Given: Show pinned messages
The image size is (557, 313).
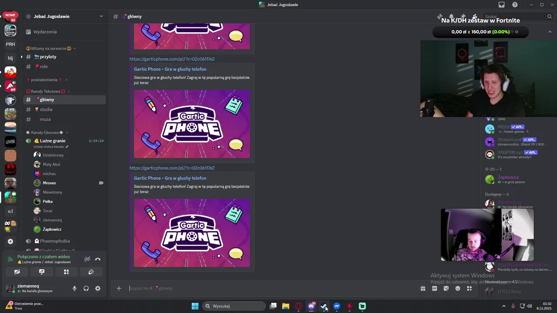Looking at the screenshot, I should point(463,17).
